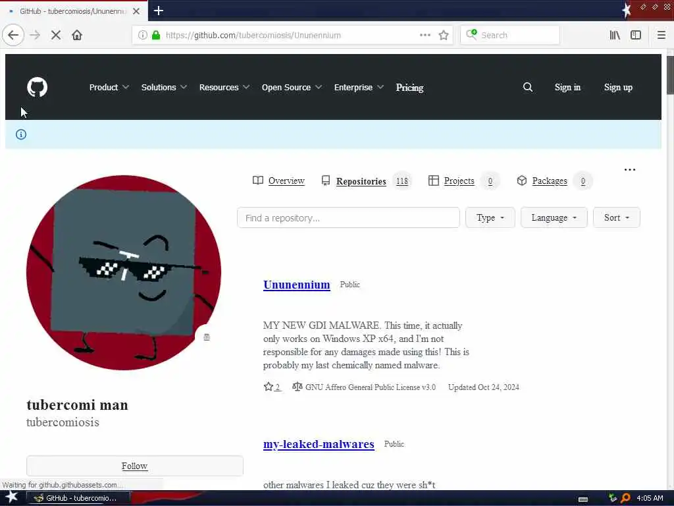Click the GitHub octocat logo
674x506 pixels.
[x=37, y=88]
